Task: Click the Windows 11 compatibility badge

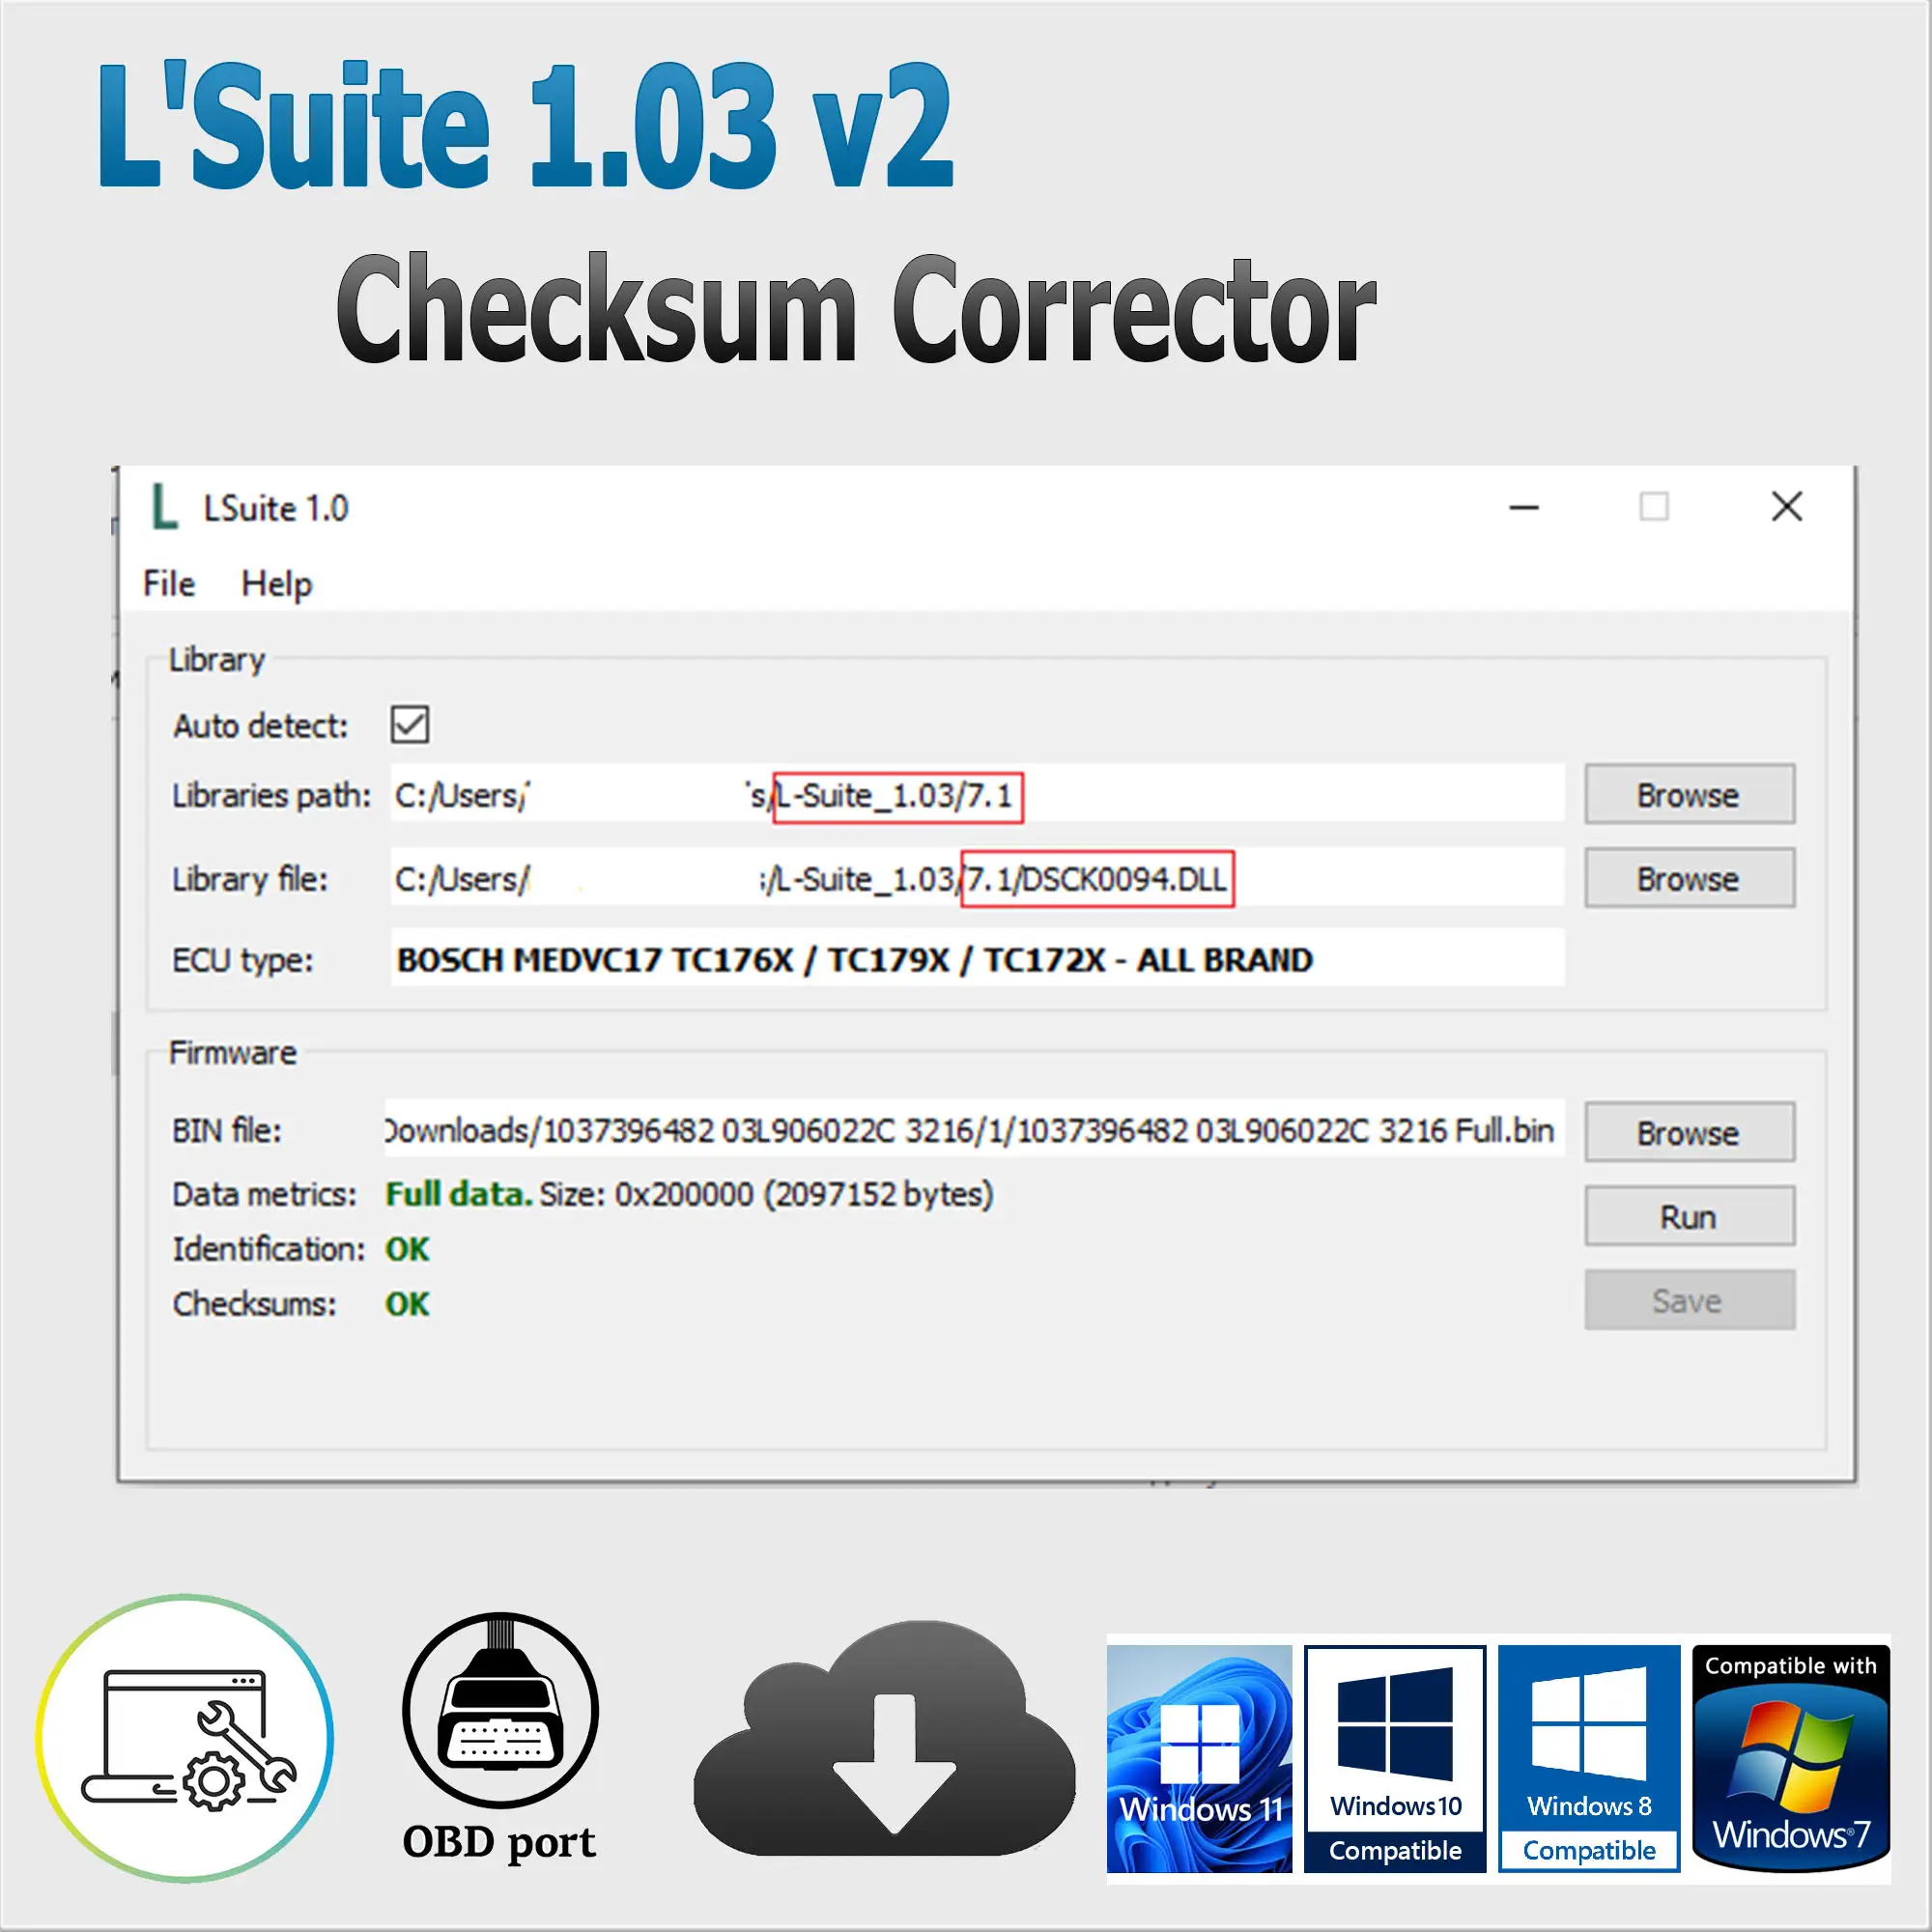Action: (1199, 1758)
